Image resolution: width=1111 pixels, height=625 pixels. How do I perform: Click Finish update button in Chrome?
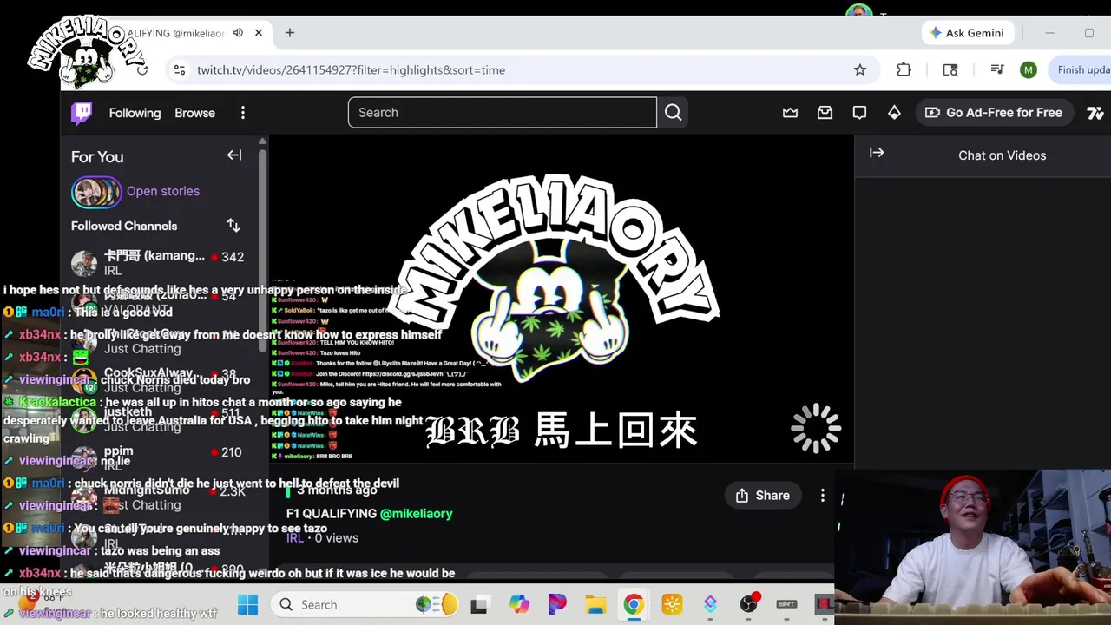pos(1080,70)
